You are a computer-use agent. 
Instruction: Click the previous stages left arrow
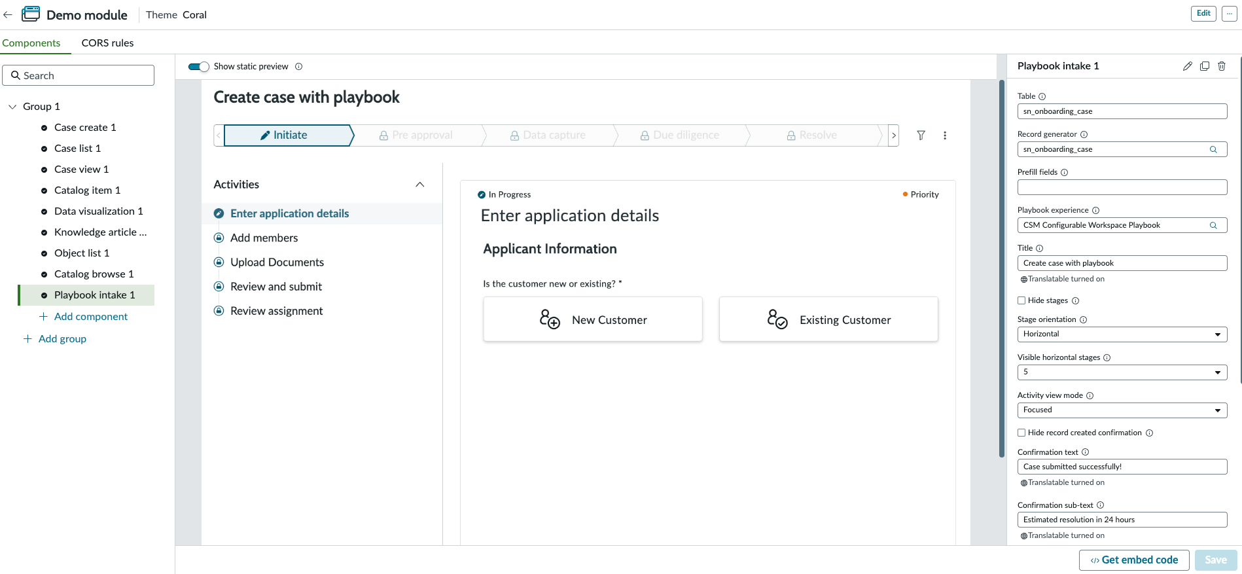pos(219,135)
